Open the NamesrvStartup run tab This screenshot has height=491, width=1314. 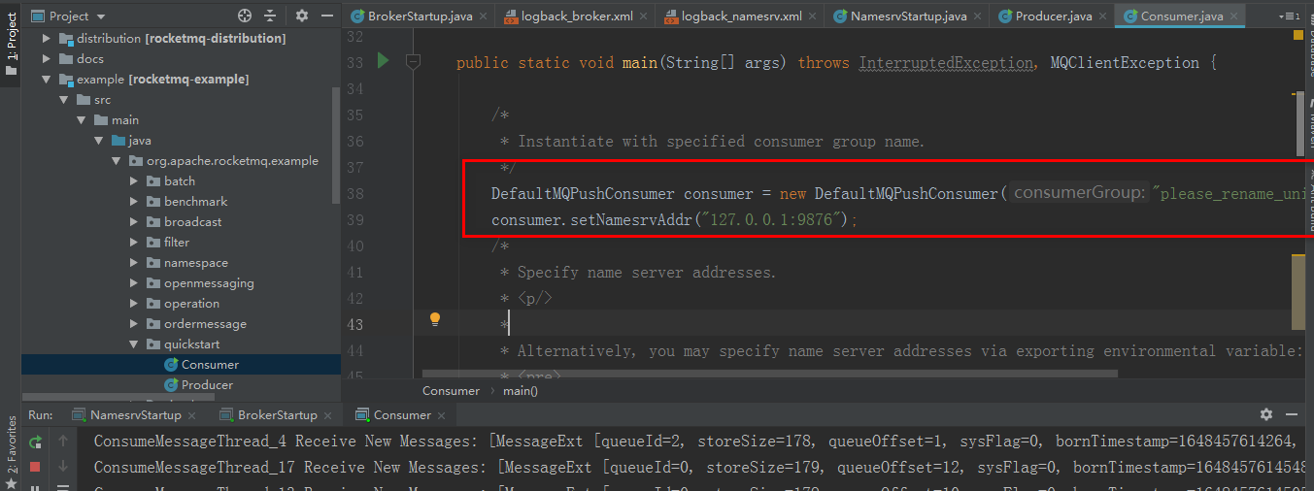[135, 415]
